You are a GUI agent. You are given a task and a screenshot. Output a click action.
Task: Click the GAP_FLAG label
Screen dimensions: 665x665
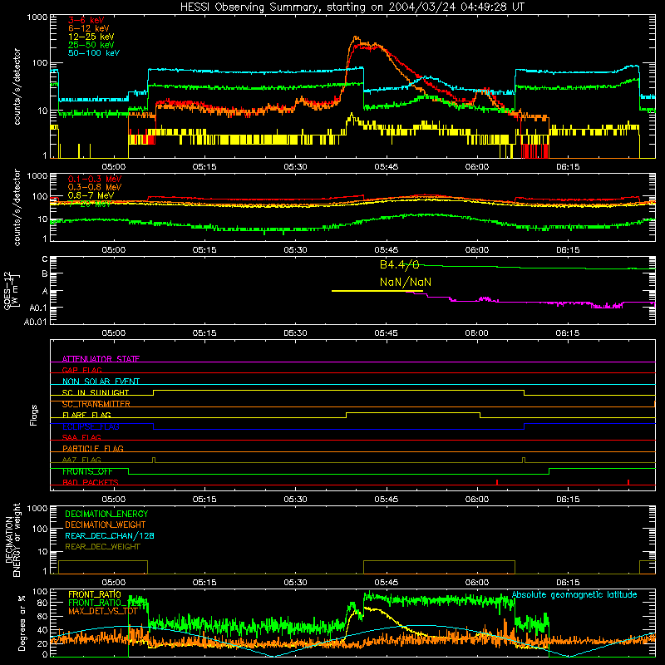tap(82, 370)
